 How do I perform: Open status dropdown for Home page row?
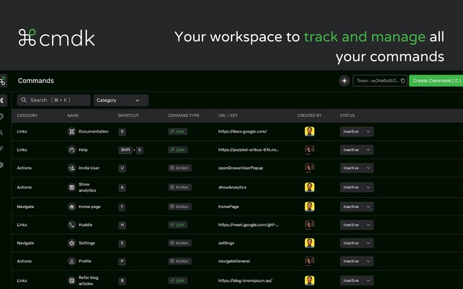click(x=357, y=207)
